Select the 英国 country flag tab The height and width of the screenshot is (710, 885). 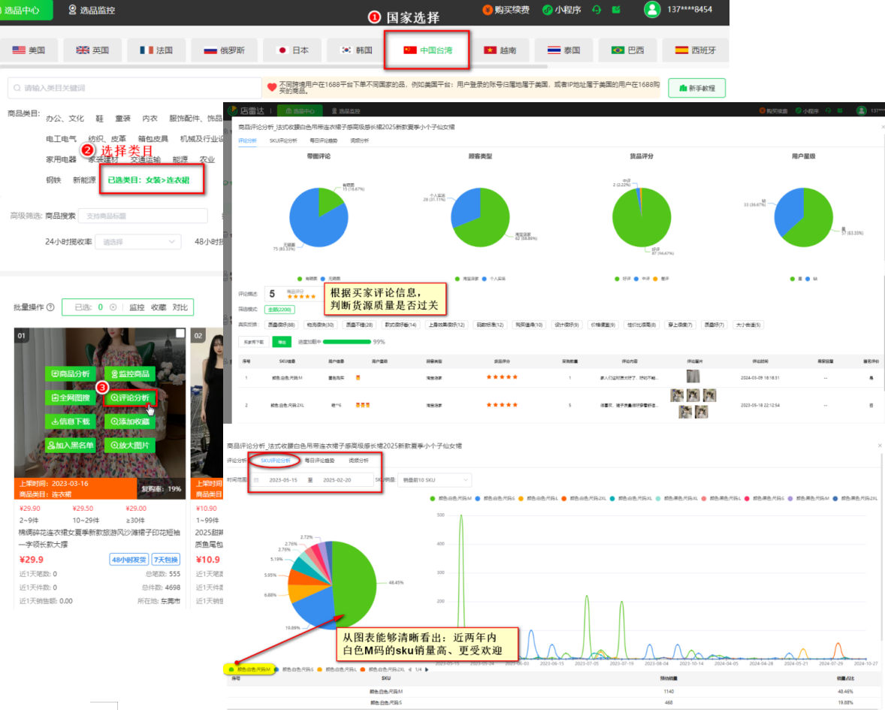pyautogui.click(x=92, y=50)
